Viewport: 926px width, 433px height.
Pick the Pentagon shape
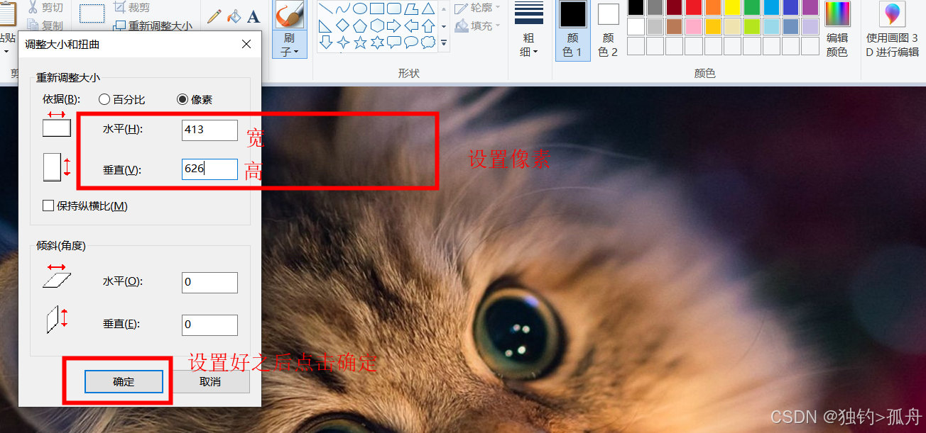point(360,26)
